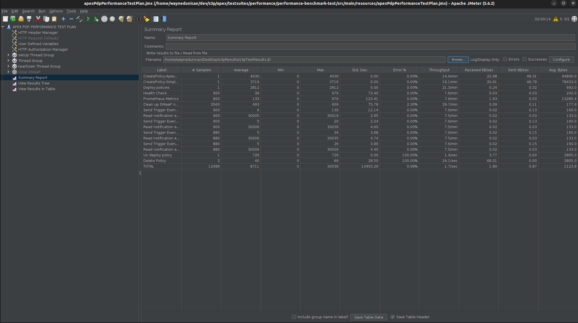Image resolution: width=578 pixels, height=323 pixels.
Task: Click the Label column header
Action: (x=162, y=70)
